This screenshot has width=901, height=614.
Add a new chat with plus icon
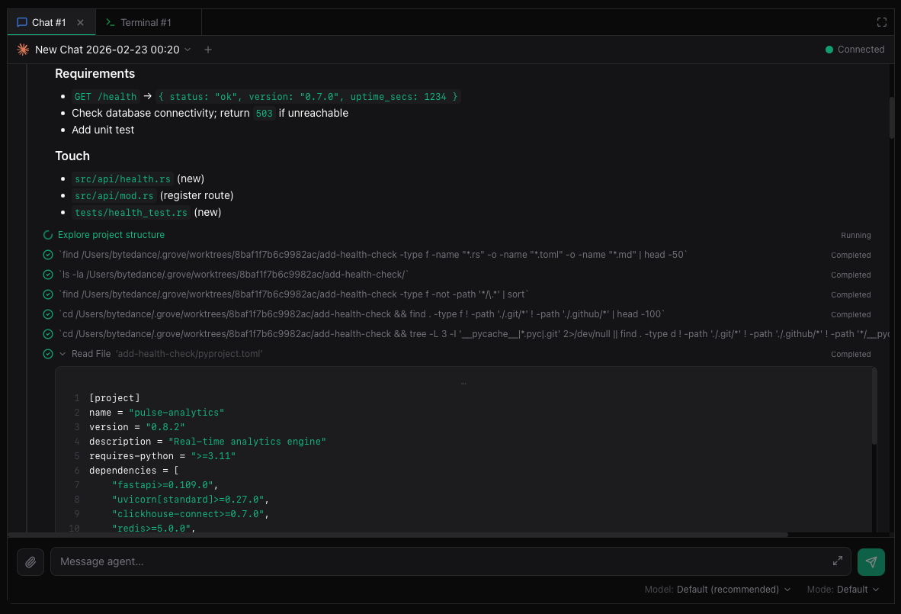[x=208, y=50]
